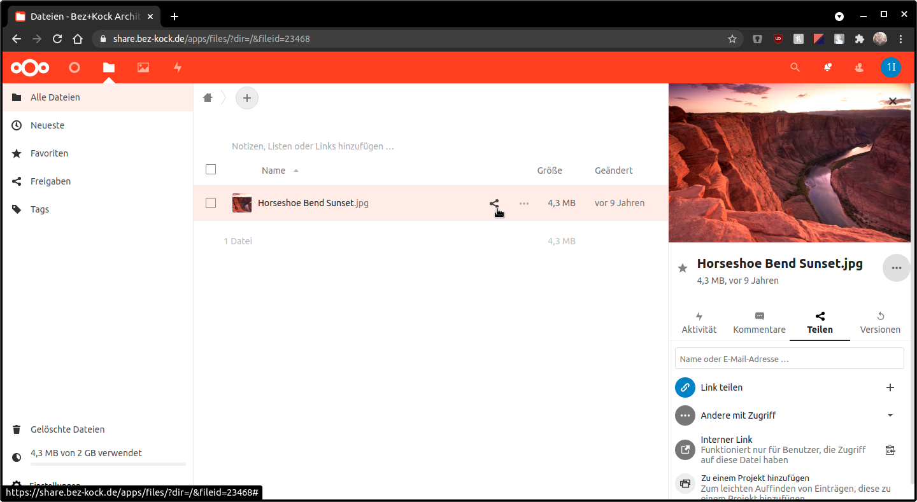Select the Horseshoe Bend Sunset.jpg checkbox
Image resolution: width=917 pixels, height=502 pixels.
211,203
